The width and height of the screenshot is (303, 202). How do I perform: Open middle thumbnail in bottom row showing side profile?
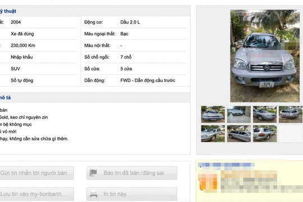(x=239, y=134)
